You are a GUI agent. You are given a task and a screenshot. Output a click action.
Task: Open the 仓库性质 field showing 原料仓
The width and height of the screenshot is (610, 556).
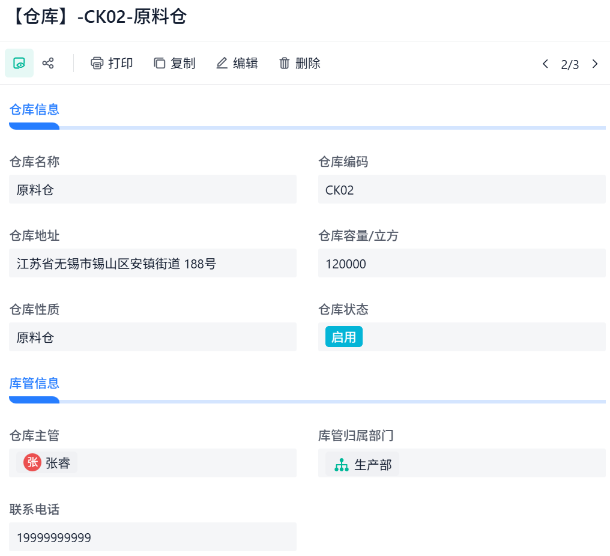(152, 337)
